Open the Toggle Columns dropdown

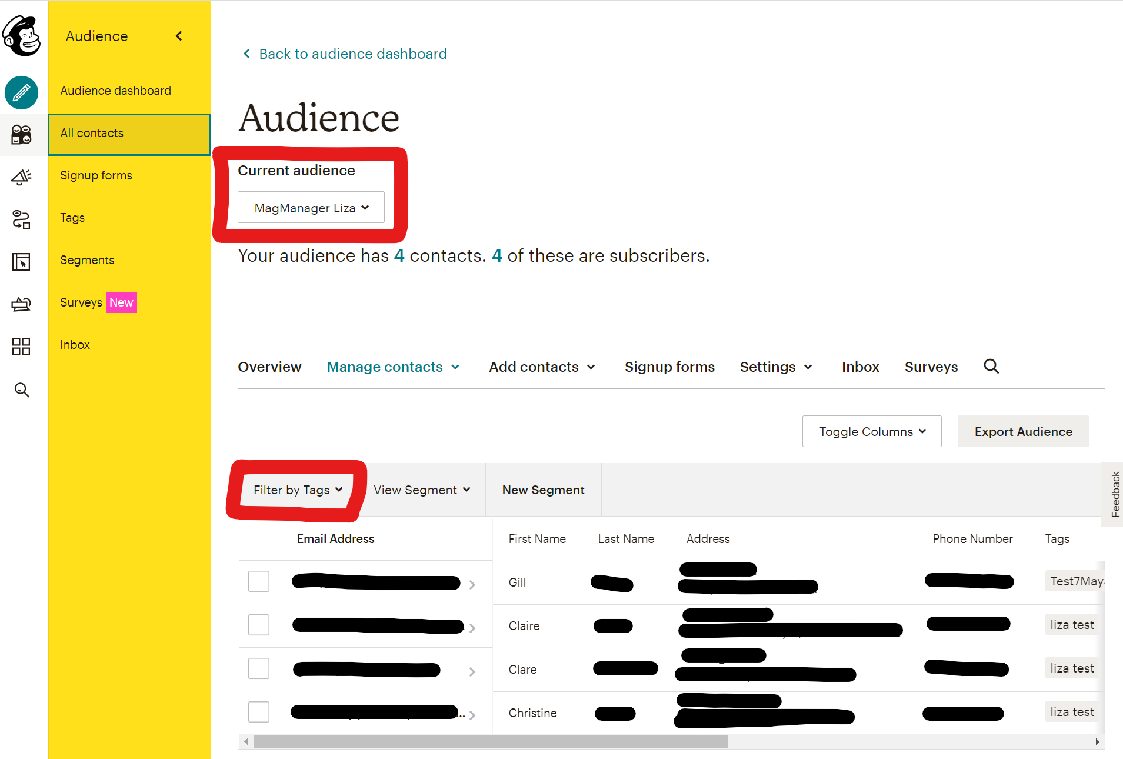pos(872,431)
